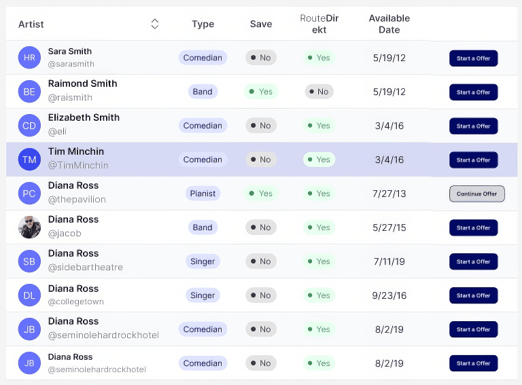Start an offer for Tim Minchin
This screenshot has height=385, width=522.
point(473,160)
